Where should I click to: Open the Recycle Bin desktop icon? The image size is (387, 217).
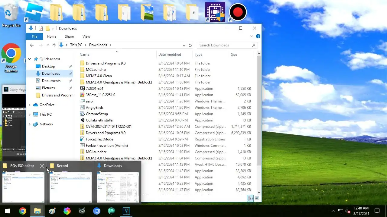click(11, 16)
